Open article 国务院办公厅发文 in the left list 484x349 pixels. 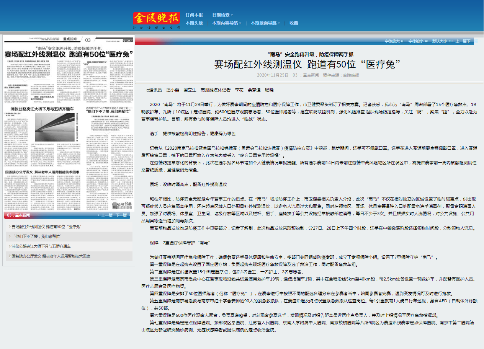click(51, 256)
